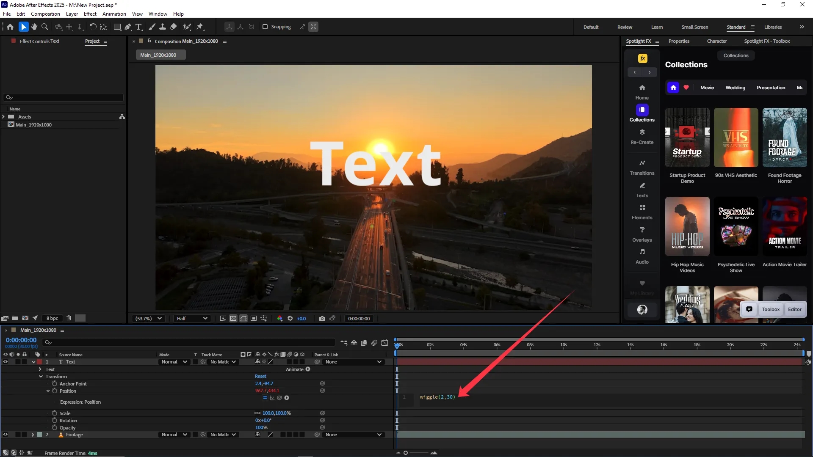Open the Audio section in Spotlight FX
813x457 pixels.
(642, 256)
